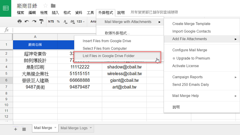This screenshot has width=240, height=135.
Task: Open the 格式 menu
Action: (x=67, y=13)
